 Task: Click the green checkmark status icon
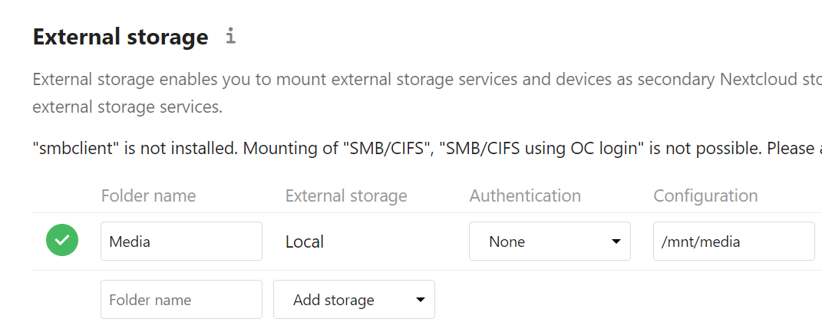click(62, 242)
